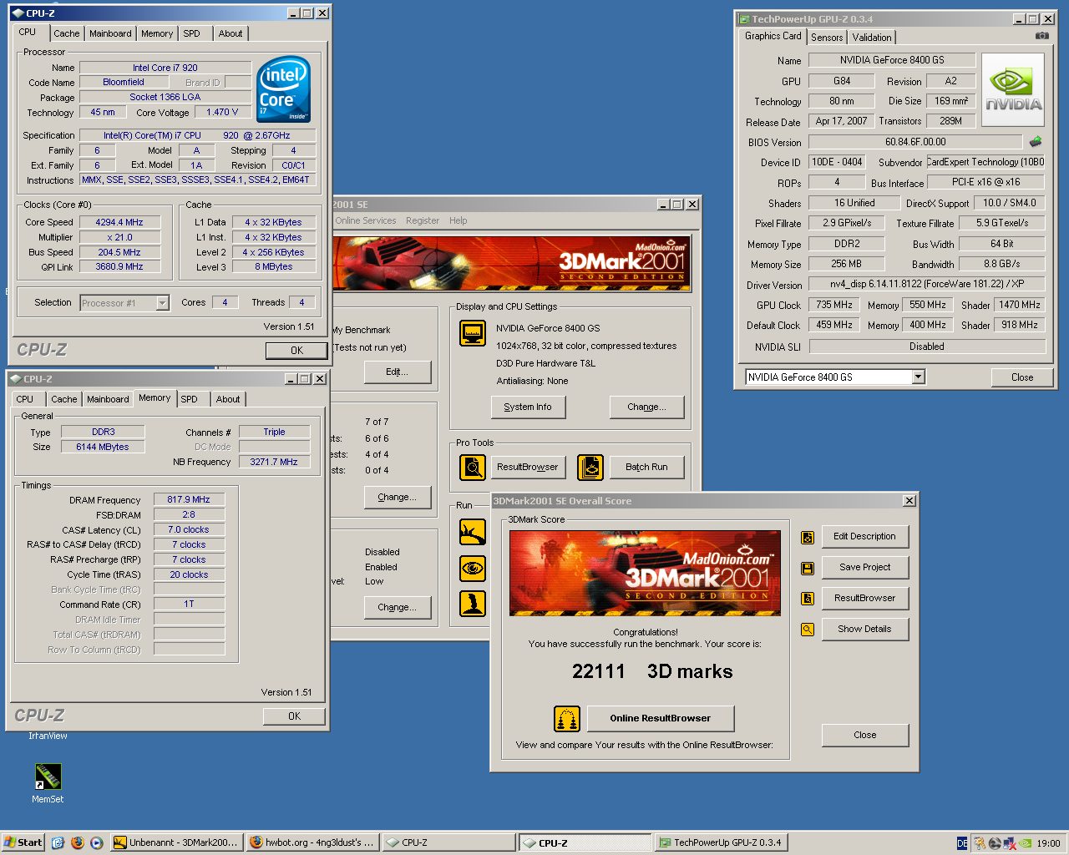1069x855 pixels.
Task: Click the GPU-Z Name field NVIDIA GeForce 8400 GS
Action: [892, 60]
